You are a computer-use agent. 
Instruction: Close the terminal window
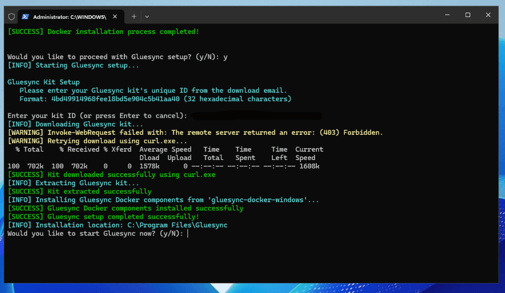[488, 14]
